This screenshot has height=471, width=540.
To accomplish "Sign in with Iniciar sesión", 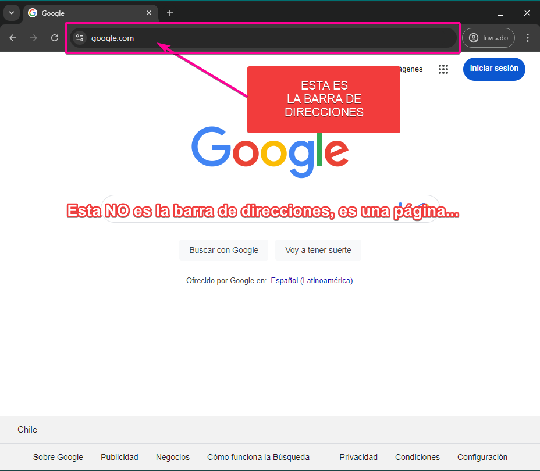I will [x=494, y=69].
